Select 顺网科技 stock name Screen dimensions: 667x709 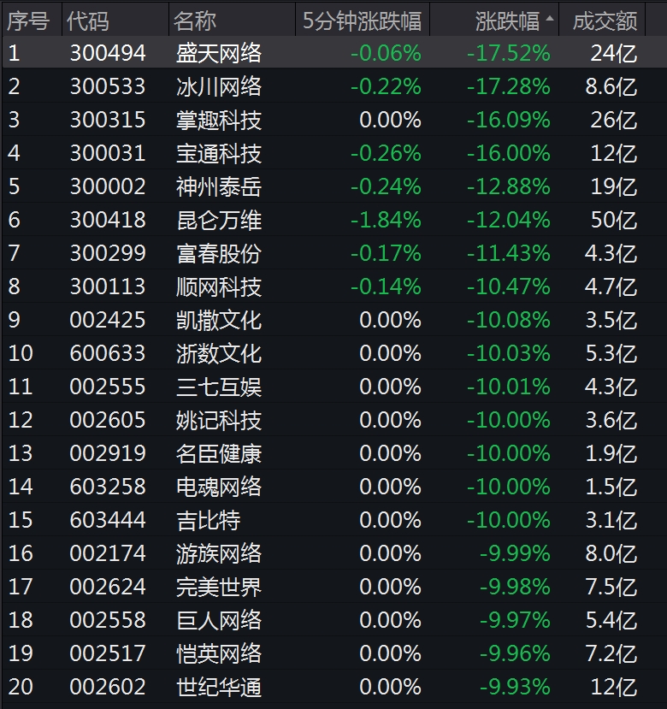pos(219,287)
